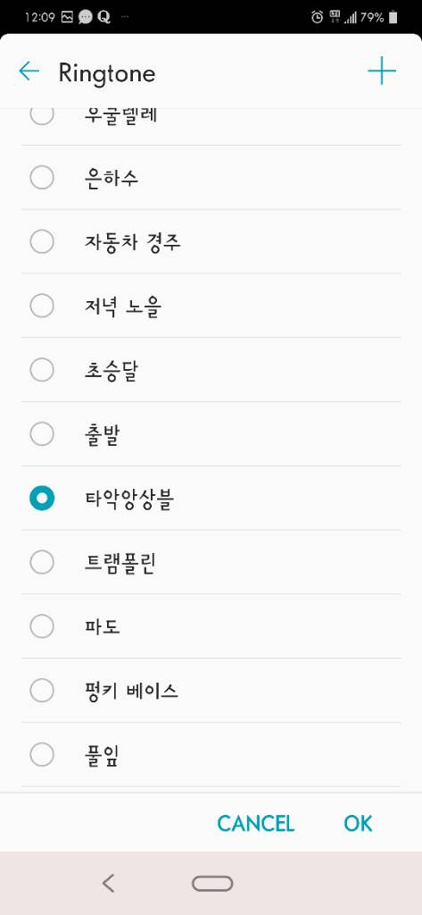Choose the 파도 ringtone
This screenshot has height=915, width=422.
tap(211, 626)
